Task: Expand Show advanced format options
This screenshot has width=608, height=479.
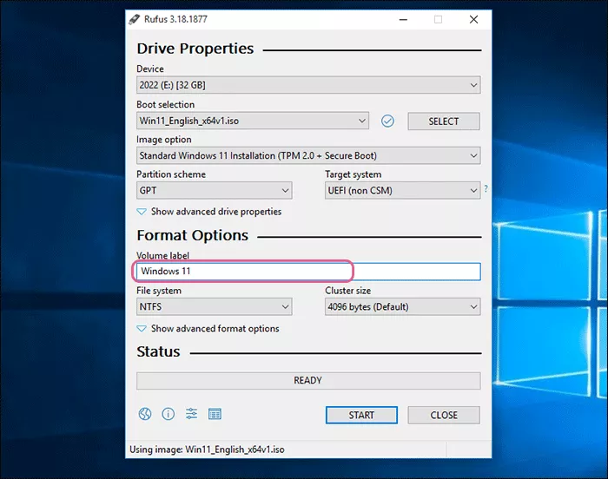Action: [208, 329]
